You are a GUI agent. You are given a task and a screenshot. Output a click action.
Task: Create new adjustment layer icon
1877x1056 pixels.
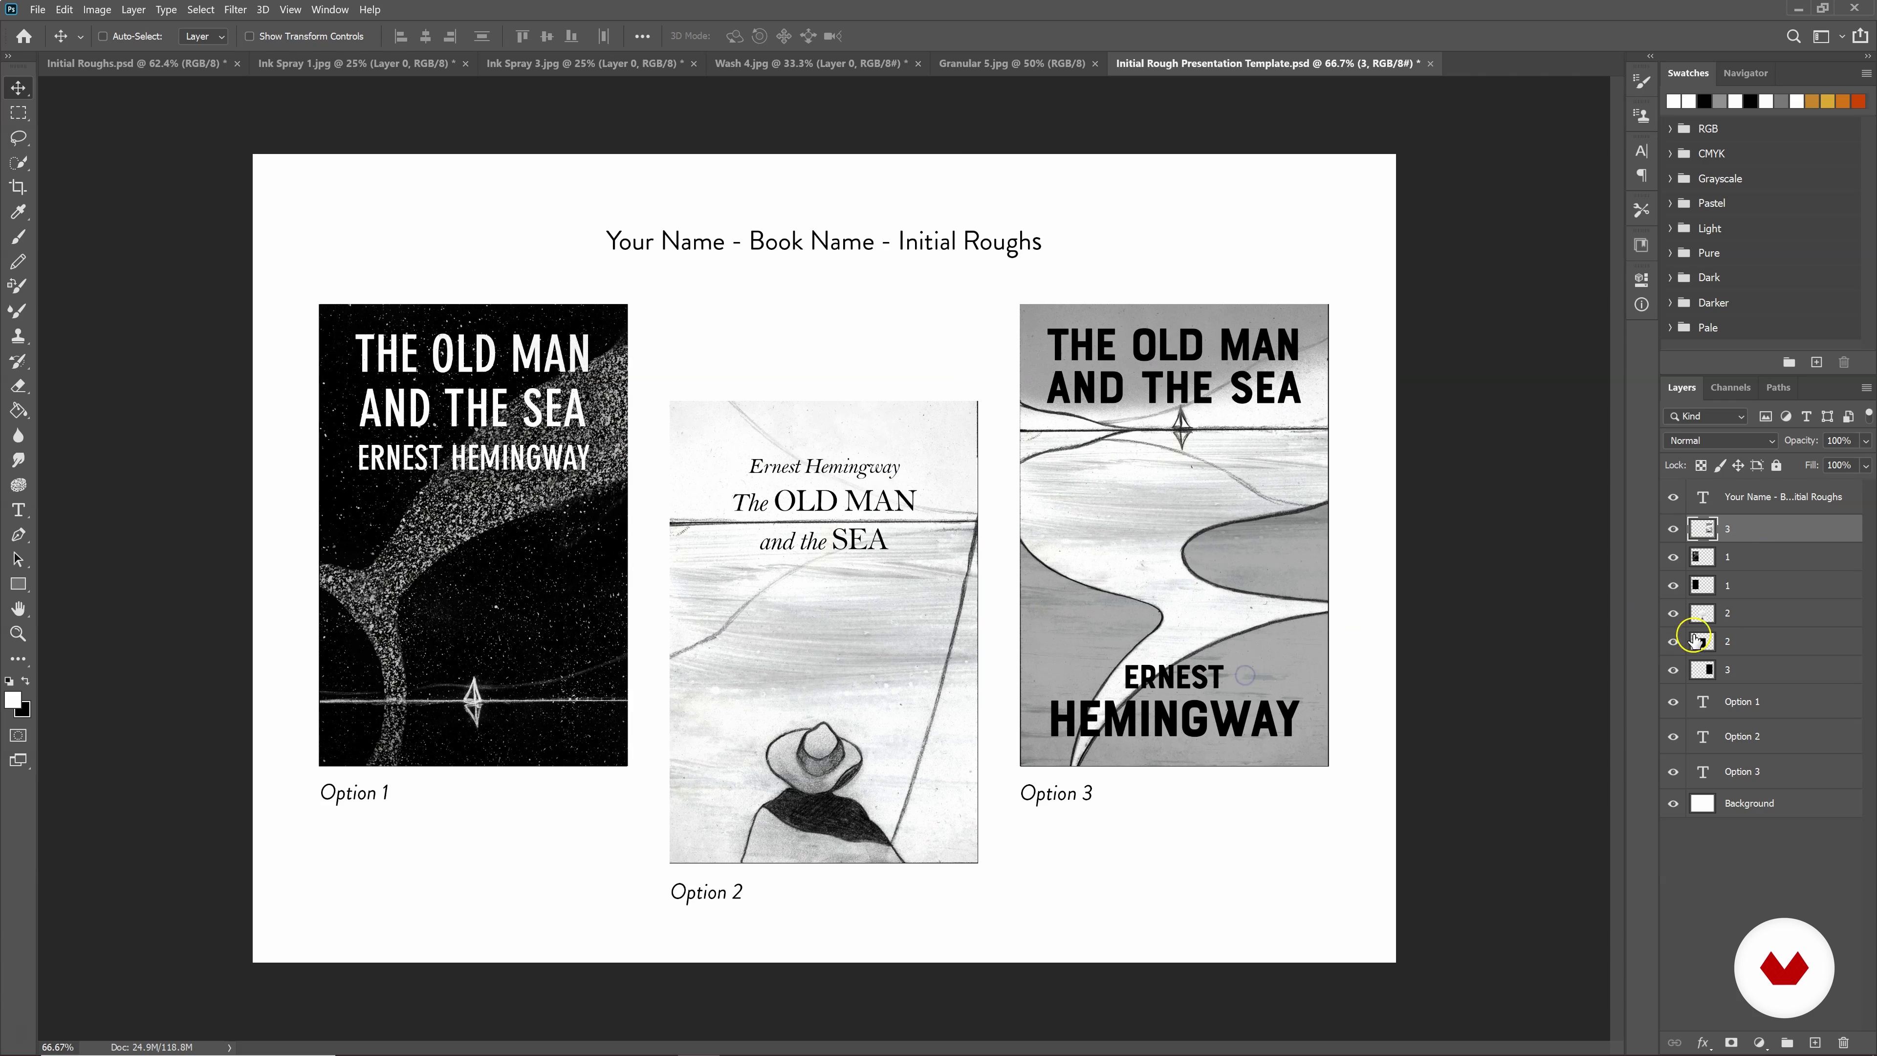[x=1759, y=1043]
